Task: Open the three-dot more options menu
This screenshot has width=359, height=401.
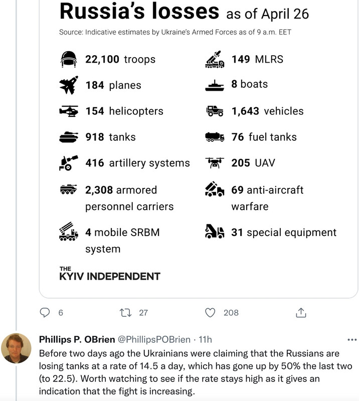Action: click(x=352, y=340)
